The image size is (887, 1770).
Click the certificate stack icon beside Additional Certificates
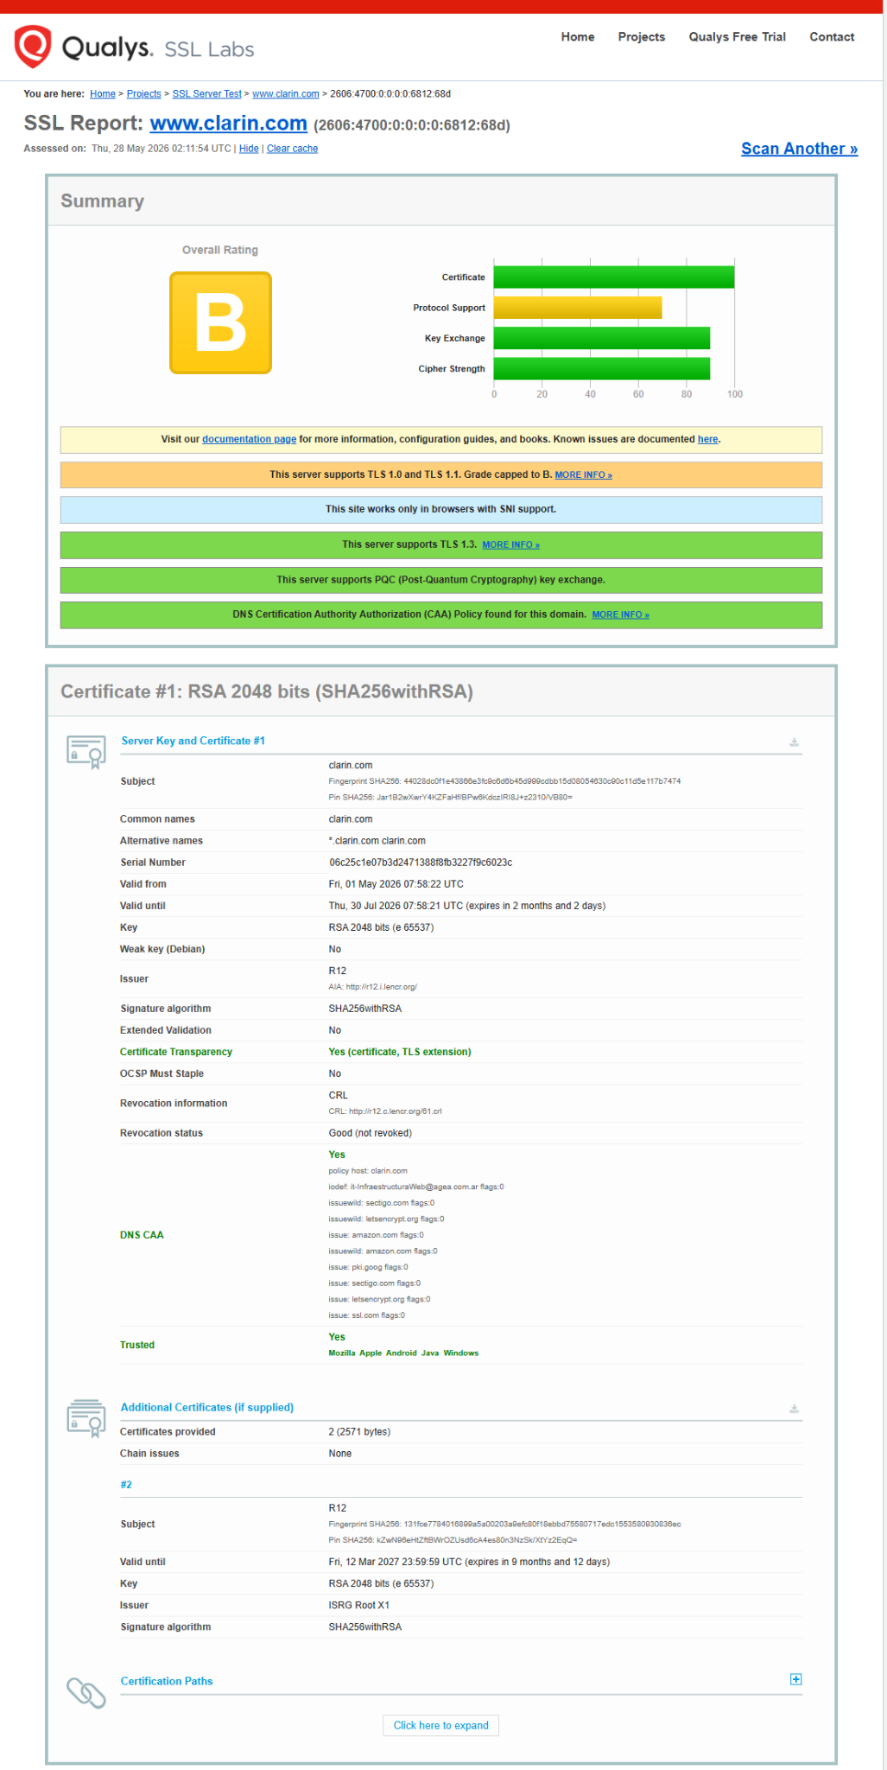click(86, 1418)
